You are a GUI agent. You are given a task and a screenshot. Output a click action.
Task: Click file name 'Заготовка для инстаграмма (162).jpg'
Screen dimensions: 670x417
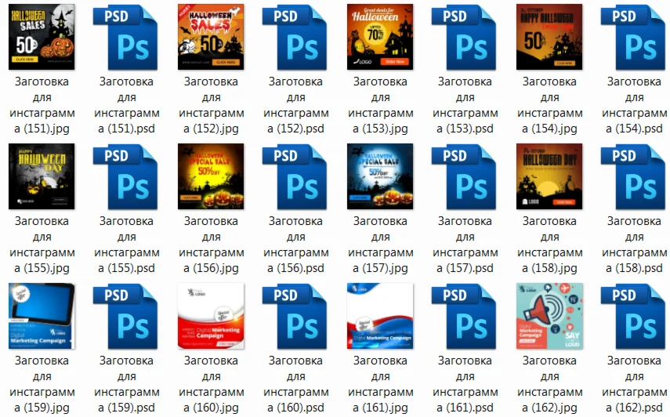(549, 385)
